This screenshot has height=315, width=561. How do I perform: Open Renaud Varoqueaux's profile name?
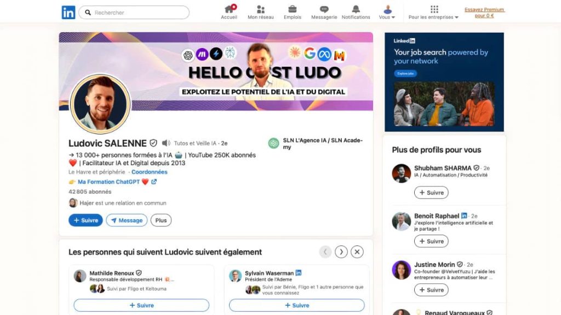click(x=454, y=312)
